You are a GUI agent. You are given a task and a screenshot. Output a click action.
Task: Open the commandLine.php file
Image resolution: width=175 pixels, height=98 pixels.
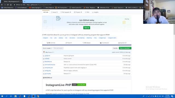[x=50, y=65]
